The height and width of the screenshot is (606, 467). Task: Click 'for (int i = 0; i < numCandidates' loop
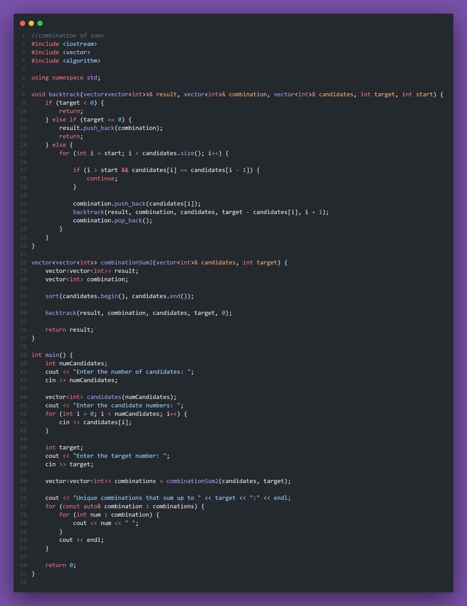(116, 414)
